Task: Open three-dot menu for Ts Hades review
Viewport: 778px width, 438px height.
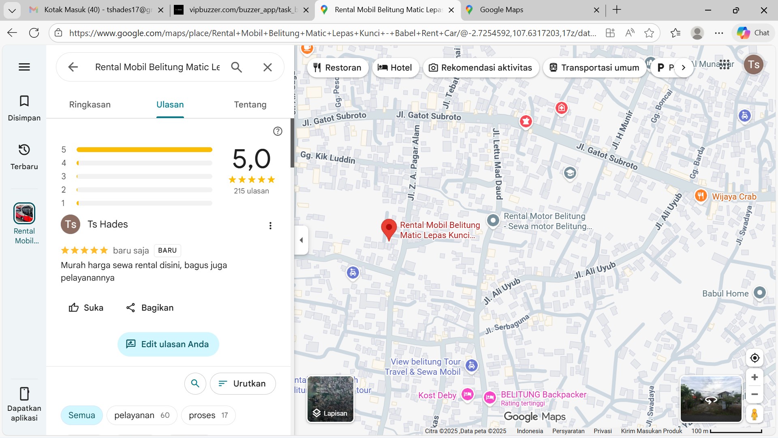Action: [x=270, y=225]
